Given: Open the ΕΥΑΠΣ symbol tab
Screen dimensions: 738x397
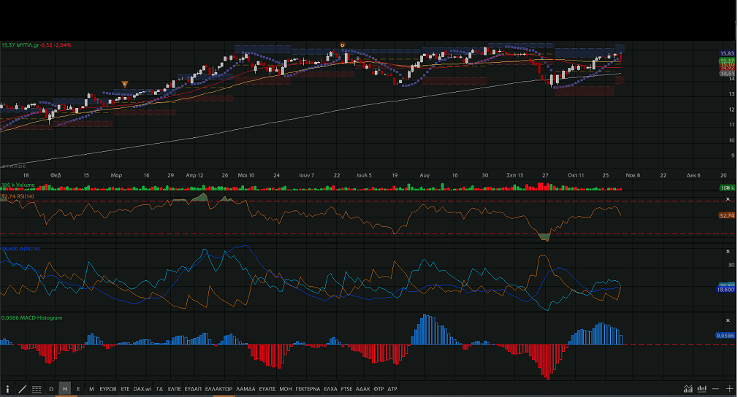Looking at the screenshot, I should pos(267,389).
